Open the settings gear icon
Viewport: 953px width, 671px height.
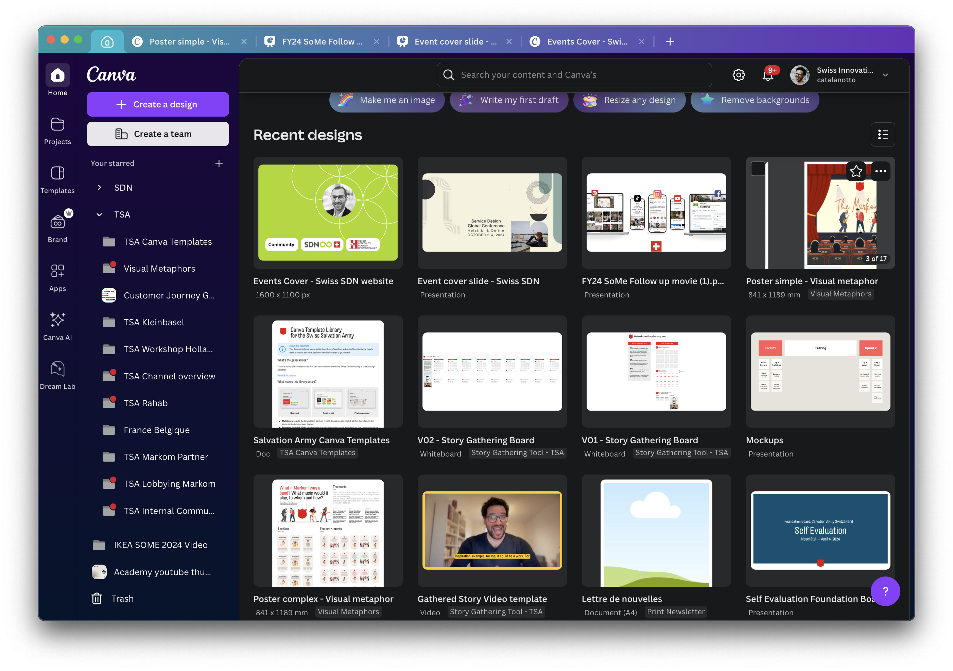tap(739, 75)
